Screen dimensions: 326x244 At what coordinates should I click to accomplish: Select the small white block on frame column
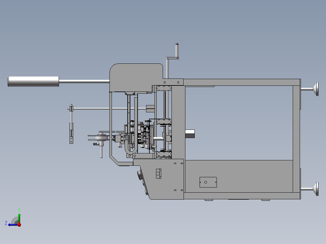click(x=190, y=134)
